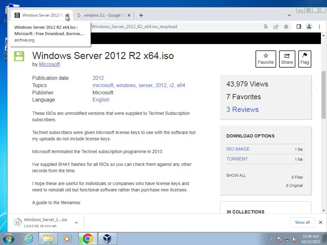Open the tab search chevron dropdown
Screen dimensions: 327x245
coord(289,15)
